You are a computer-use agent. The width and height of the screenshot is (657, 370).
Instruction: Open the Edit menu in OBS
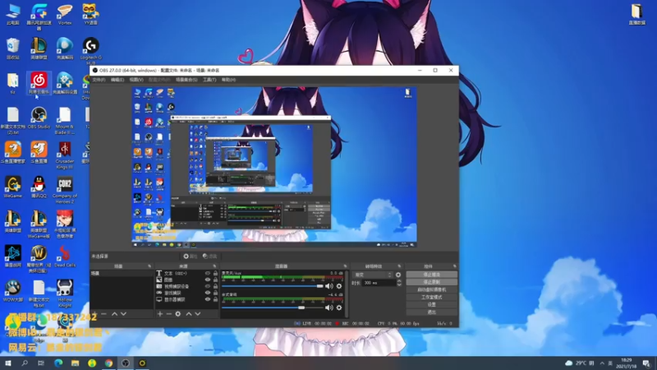[x=117, y=80]
